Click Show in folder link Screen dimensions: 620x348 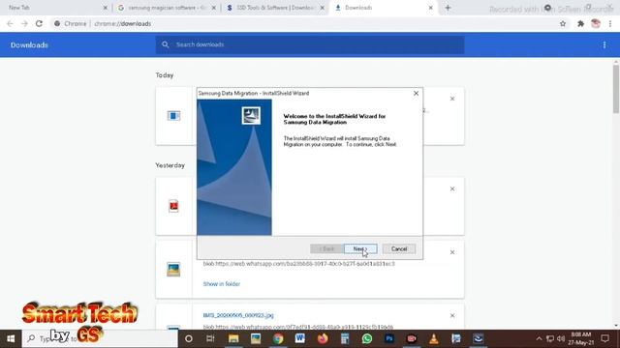[222, 283]
